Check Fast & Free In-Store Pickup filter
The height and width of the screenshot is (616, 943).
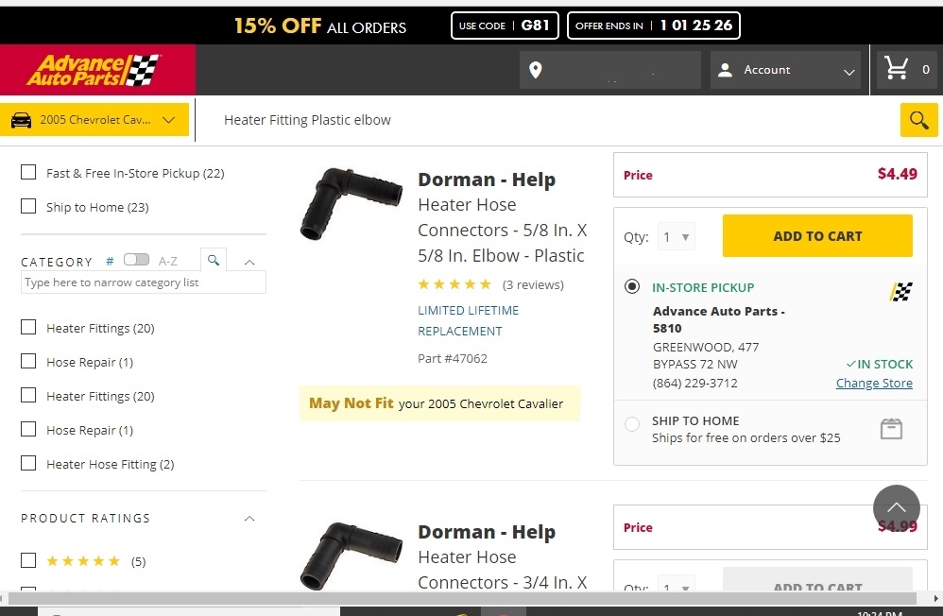pos(28,173)
